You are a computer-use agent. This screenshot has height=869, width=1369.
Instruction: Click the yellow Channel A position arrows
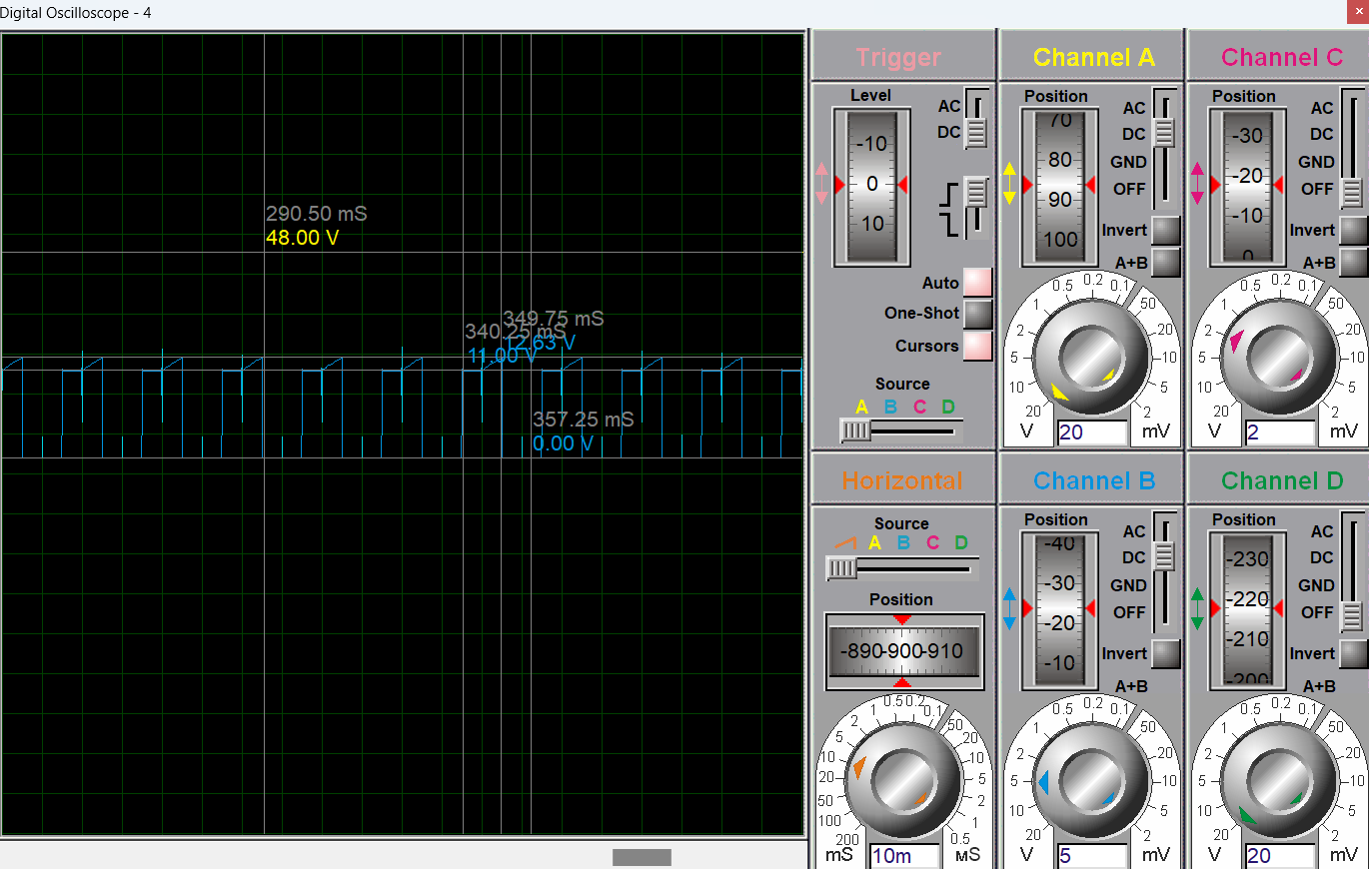[x=1009, y=185]
